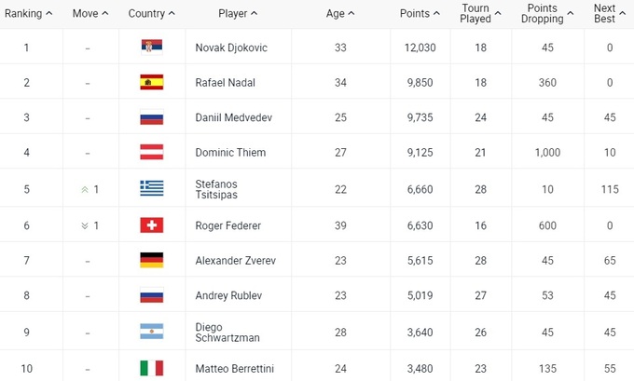The width and height of the screenshot is (634, 381).
Task: Click the Italy flag beside Matteo Berrettini
Action: [151, 369]
